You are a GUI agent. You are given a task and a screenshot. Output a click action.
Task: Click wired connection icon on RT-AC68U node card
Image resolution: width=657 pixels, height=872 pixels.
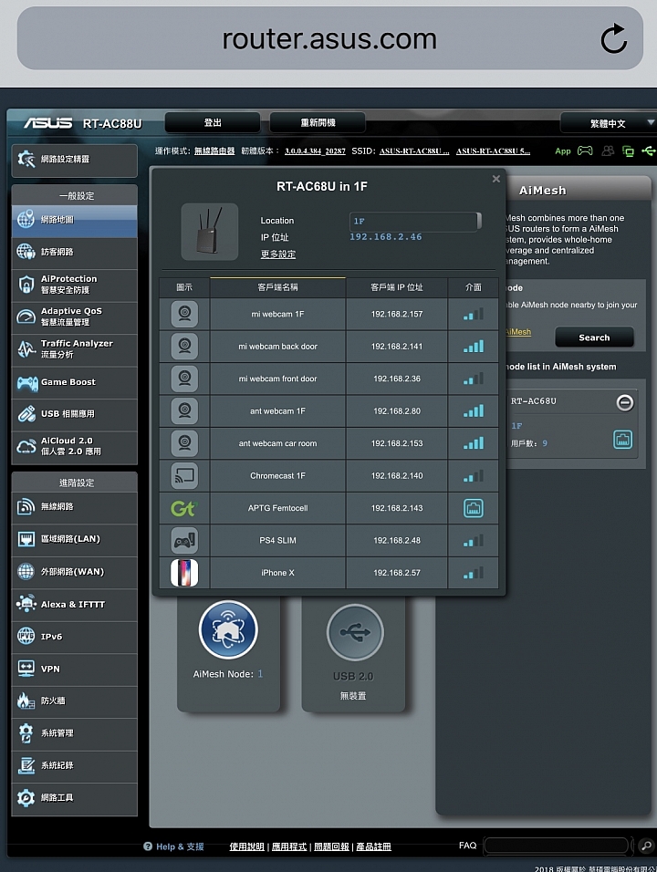(622, 440)
